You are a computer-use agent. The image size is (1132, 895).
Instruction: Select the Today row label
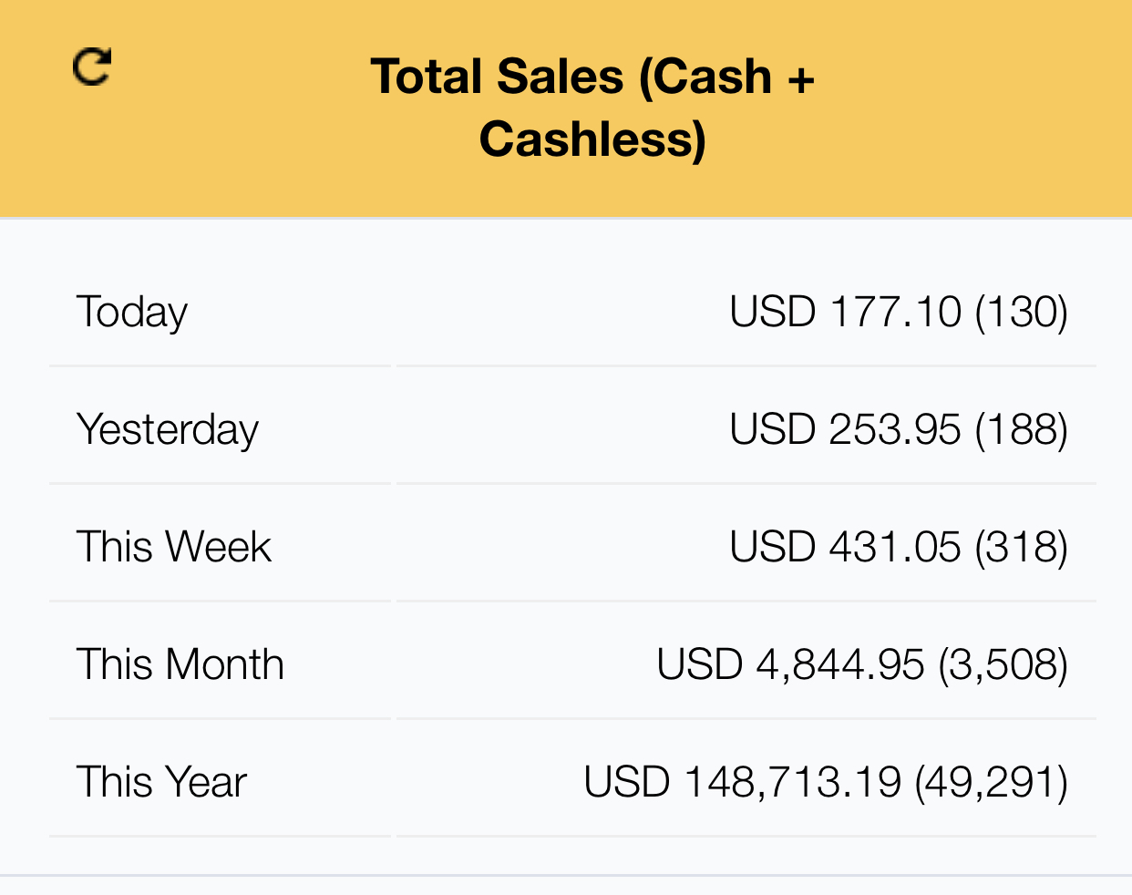[132, 313]
